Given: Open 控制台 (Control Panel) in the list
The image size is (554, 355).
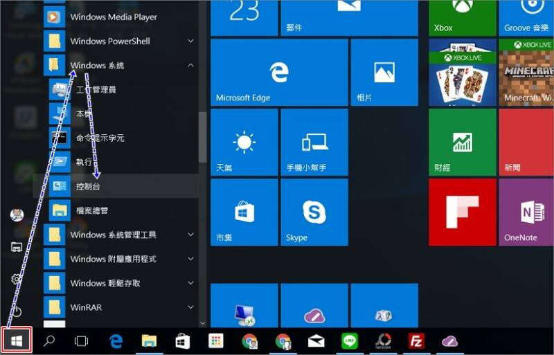Looking at the screenshot, I should pyautogui.click(x=116, y=185).
